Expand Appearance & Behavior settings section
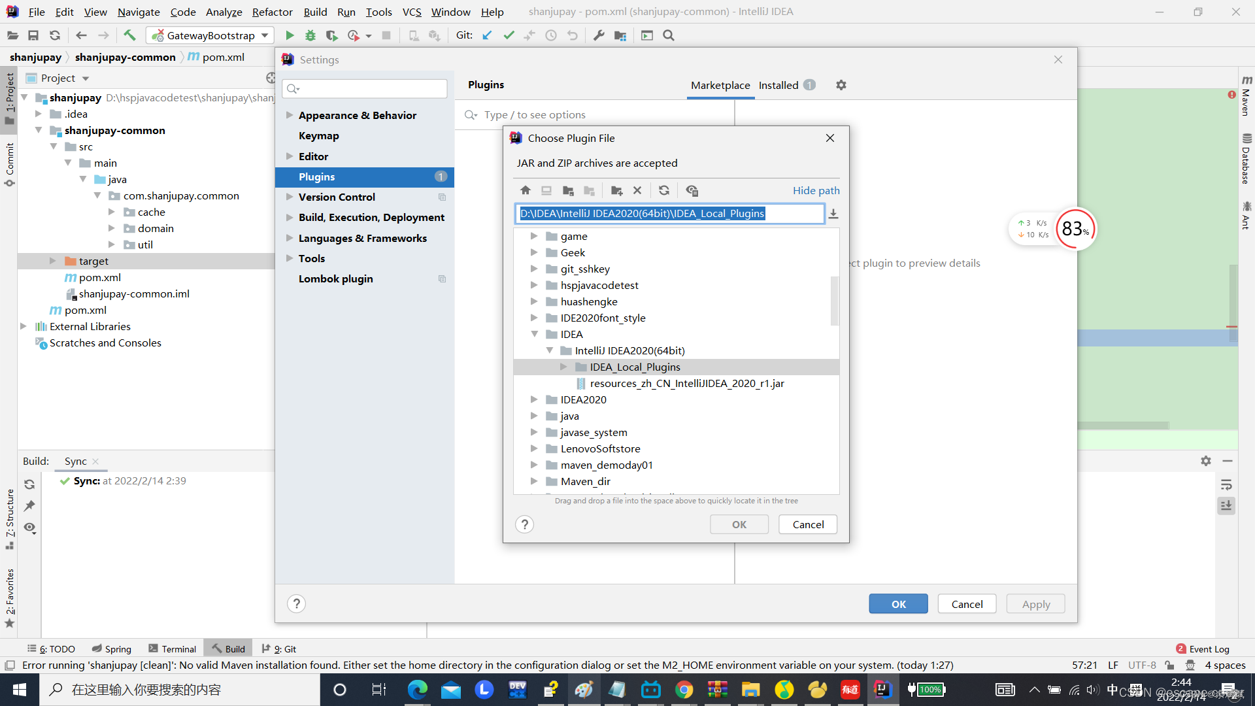The width and height of the screenshot is (1255, 706). pos(289,115)
